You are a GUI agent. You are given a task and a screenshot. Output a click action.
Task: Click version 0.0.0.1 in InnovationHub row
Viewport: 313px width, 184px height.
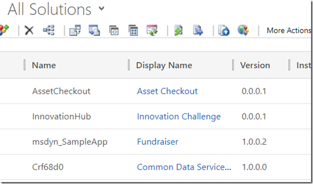[254, 116]
